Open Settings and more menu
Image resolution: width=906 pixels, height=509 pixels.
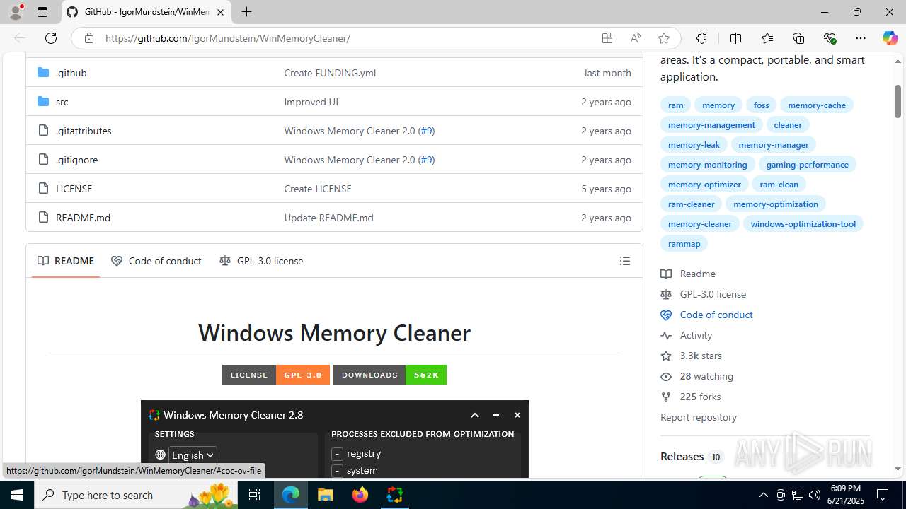pos(861,38)
